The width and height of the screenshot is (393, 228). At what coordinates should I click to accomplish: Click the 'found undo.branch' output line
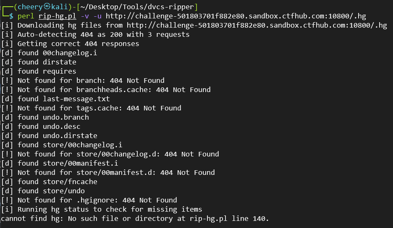pos(45,118)
